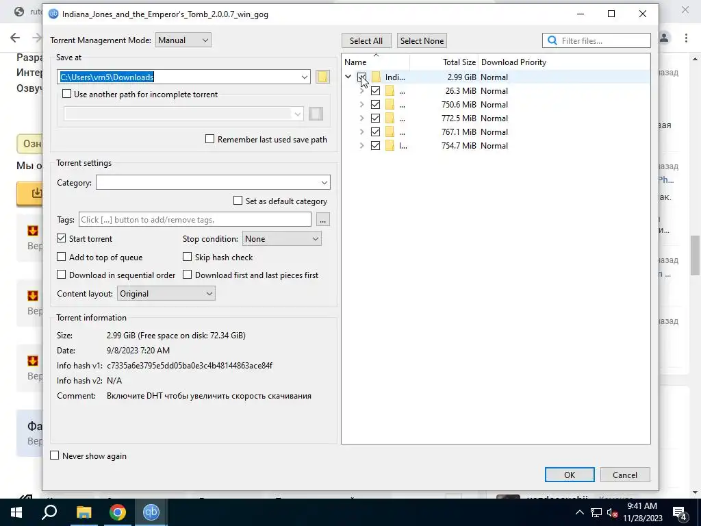Click the browser page vertical scrollbar thumb
The width and height of the screenshot is (701, 526).
(696, 255)
